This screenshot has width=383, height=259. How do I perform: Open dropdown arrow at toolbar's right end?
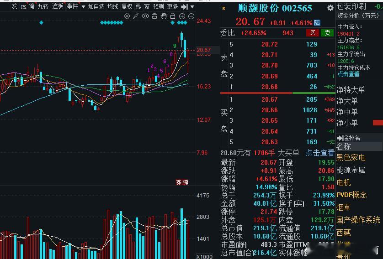point(192,7)
